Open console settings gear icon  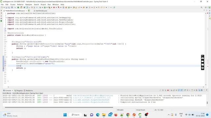tap(201, 90)
